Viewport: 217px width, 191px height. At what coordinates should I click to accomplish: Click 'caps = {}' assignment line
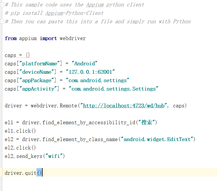point(17,55)
